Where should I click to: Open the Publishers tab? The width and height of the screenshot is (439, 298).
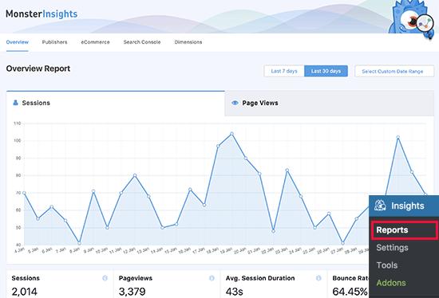pyautogui.click(x=54, y=42)
